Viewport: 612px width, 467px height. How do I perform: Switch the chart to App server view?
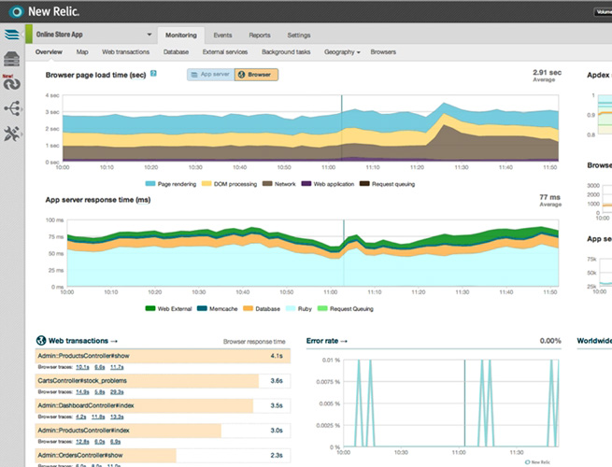click(x=211, y=75)
